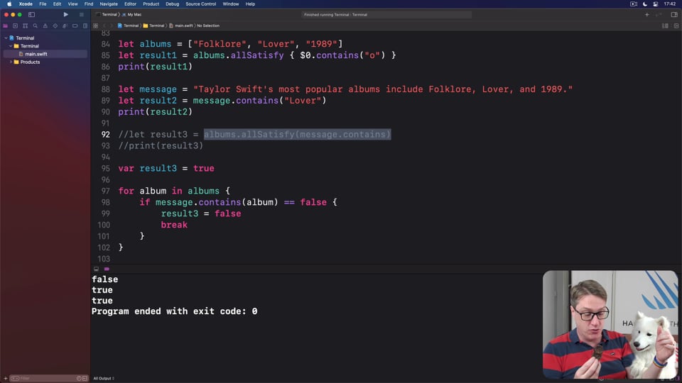Add an editor pane on the right
The image size is (682, 383).
click(676, 26)
